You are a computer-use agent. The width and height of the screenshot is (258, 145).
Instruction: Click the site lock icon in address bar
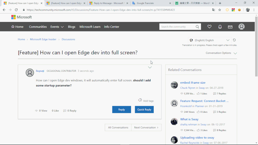click(24, 10)
